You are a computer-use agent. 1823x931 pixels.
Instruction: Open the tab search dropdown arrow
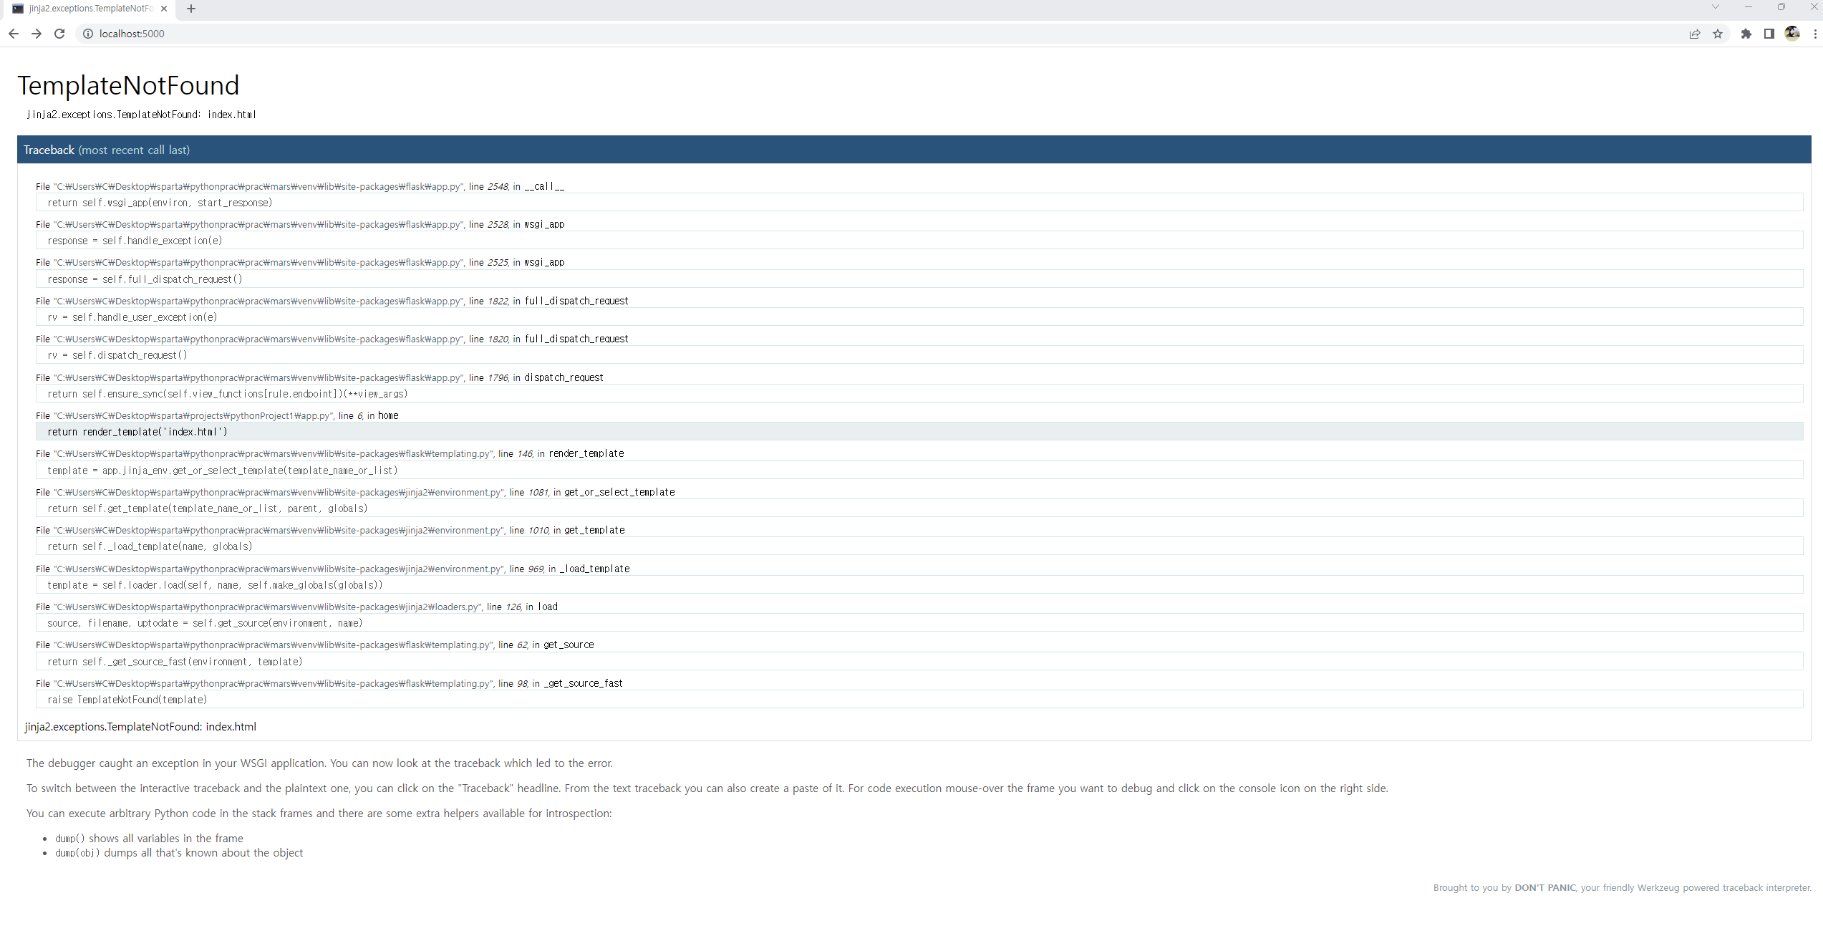click(x=1716, y=7)
